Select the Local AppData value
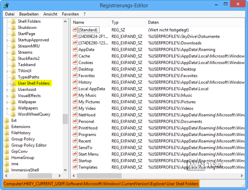This screenshot has height=190, width=248. 92,89
